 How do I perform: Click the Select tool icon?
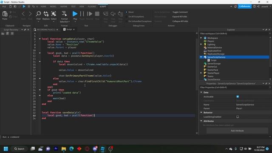click(x=54, y=14)
